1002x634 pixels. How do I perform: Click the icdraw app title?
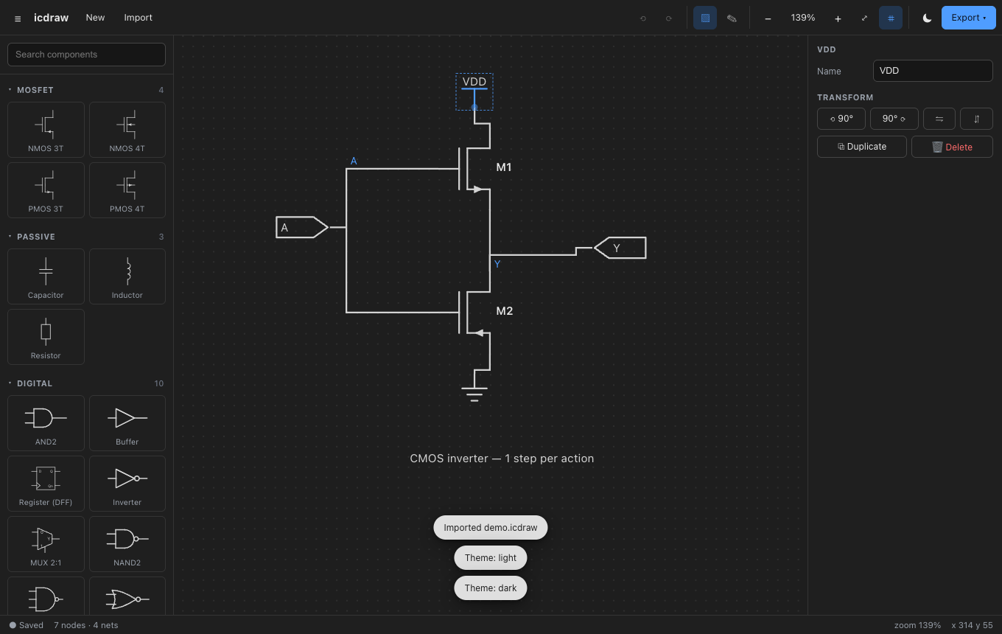tap(51, 18)
